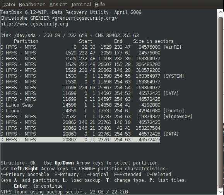Click the grenier@cgsecurity.org email address
This screenshot has height=195, width=224.
point(85,18)
